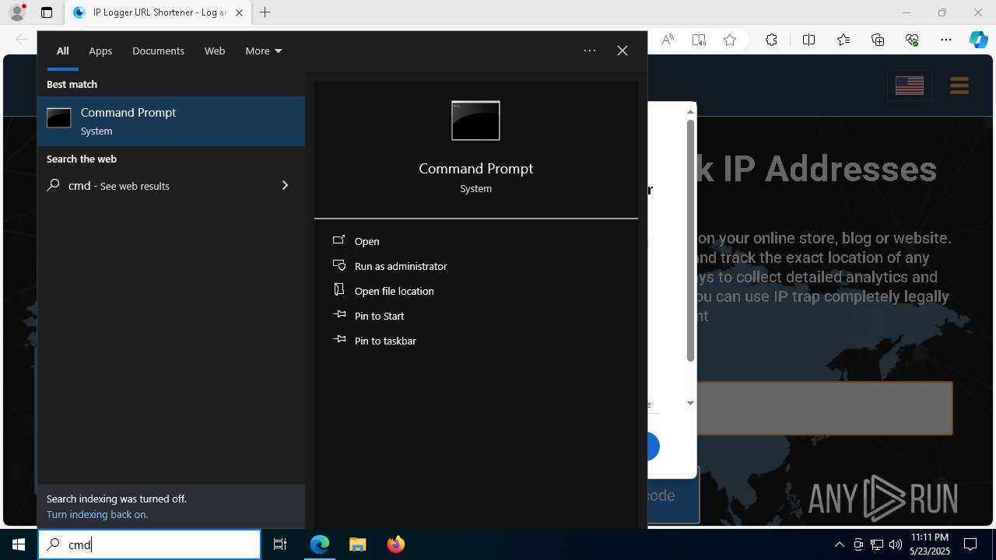Click the popup vertical scrollbar thumb
Image resolution: width=996 pixels, height=560 pixels.
pyautogui.click(x=690, y=241)
